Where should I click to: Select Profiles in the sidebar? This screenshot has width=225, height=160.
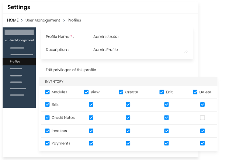click(x=15, y=61)
